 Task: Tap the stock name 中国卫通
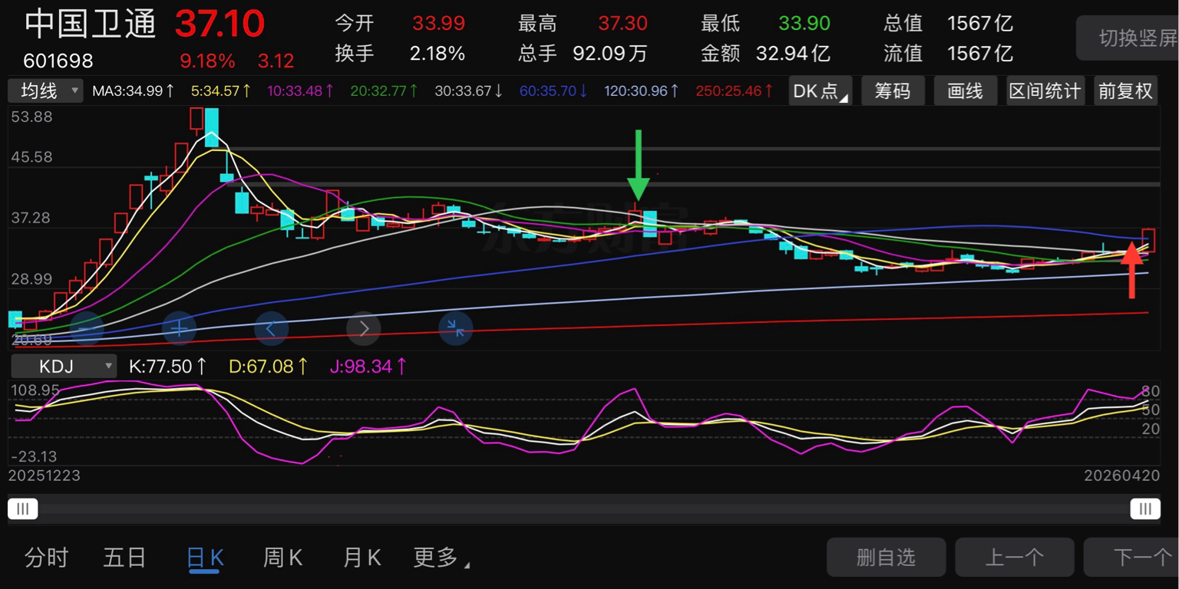[91, 24]
